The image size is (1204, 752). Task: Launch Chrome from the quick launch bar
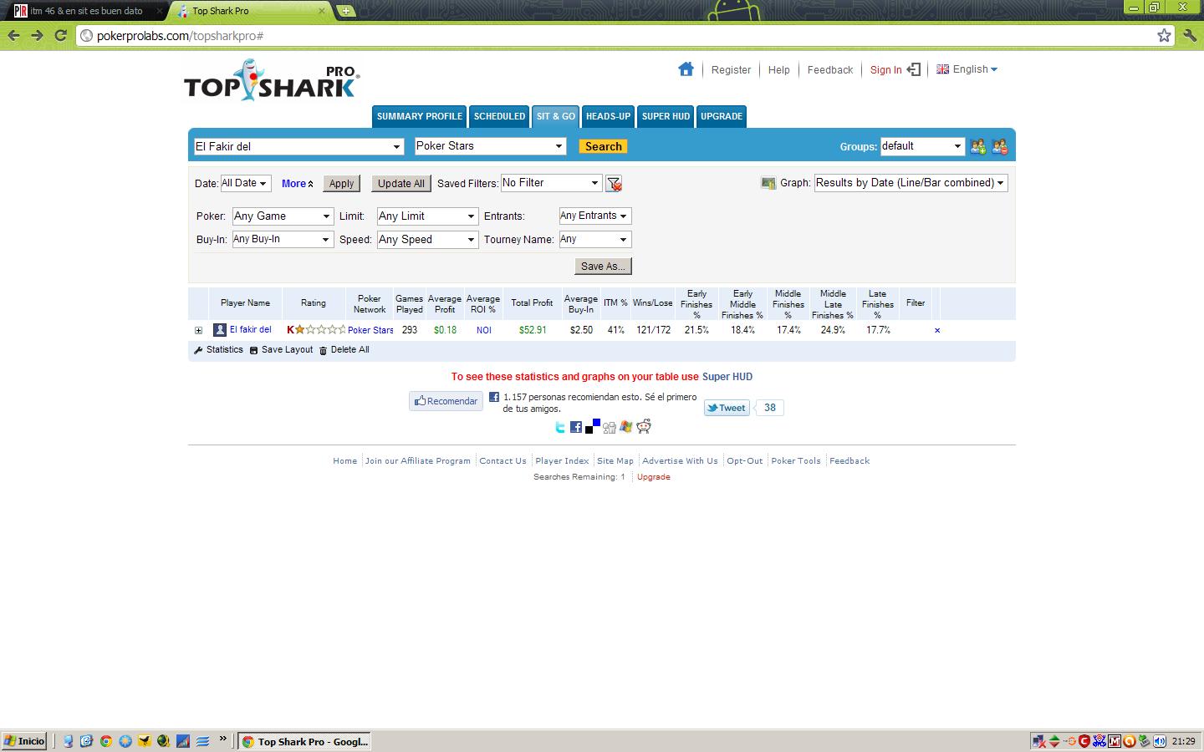pos(105,741)
